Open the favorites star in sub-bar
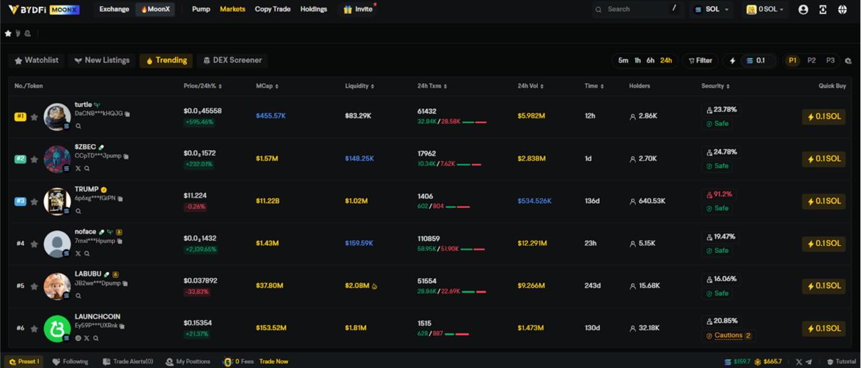 click(x=8, y=33)
